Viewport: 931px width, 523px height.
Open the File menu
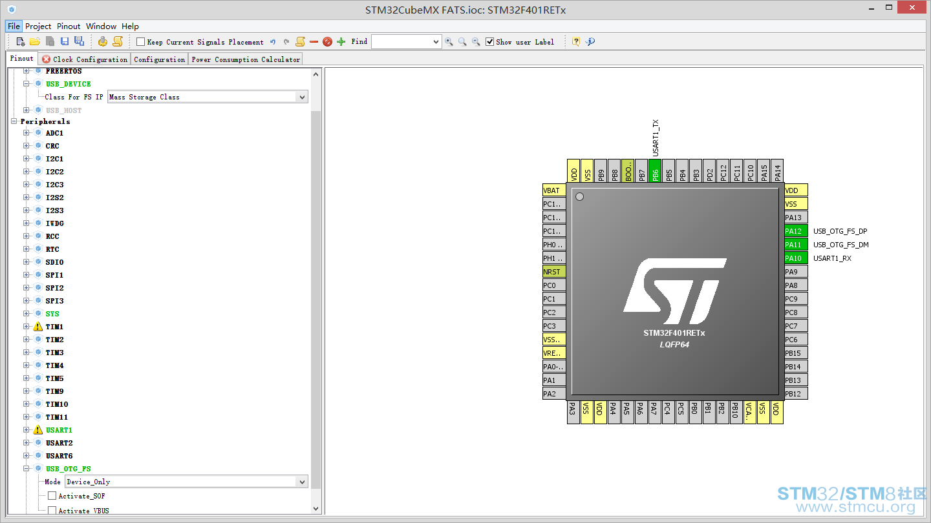click(14, 26)
